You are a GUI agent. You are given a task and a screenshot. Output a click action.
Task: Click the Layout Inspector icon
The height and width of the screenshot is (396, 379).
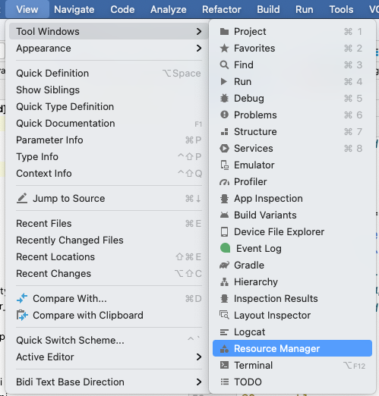point(224,315)
